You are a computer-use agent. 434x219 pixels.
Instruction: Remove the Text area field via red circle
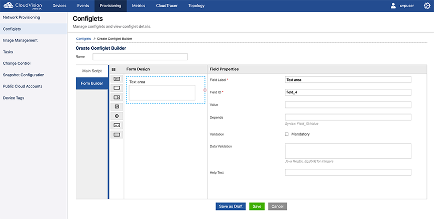click(205, 90)
